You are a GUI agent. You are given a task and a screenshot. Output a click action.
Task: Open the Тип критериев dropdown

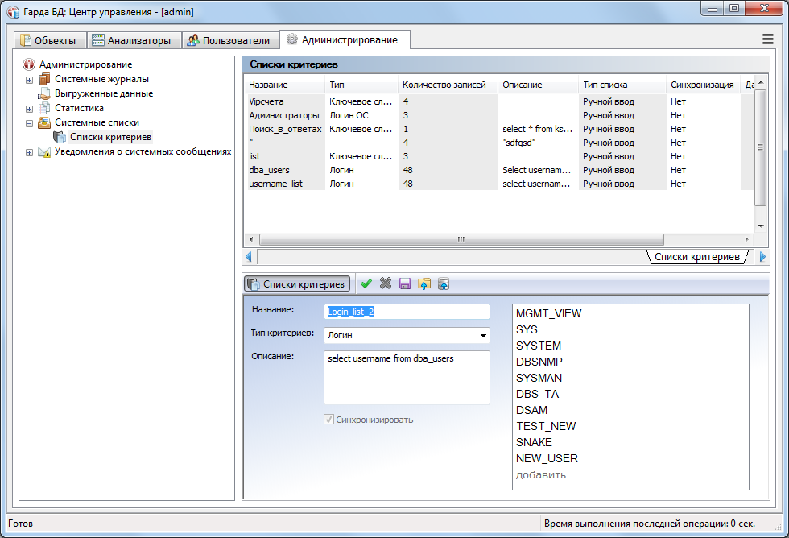pyautogui.click(x=483, y=335)
